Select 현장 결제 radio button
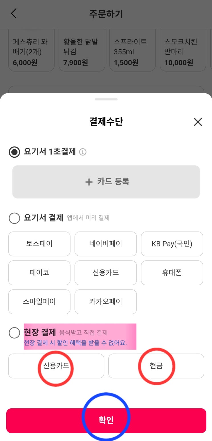 14,333
